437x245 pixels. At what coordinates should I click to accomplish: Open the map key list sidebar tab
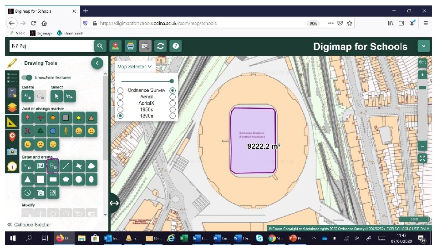(x=12, y=78)
